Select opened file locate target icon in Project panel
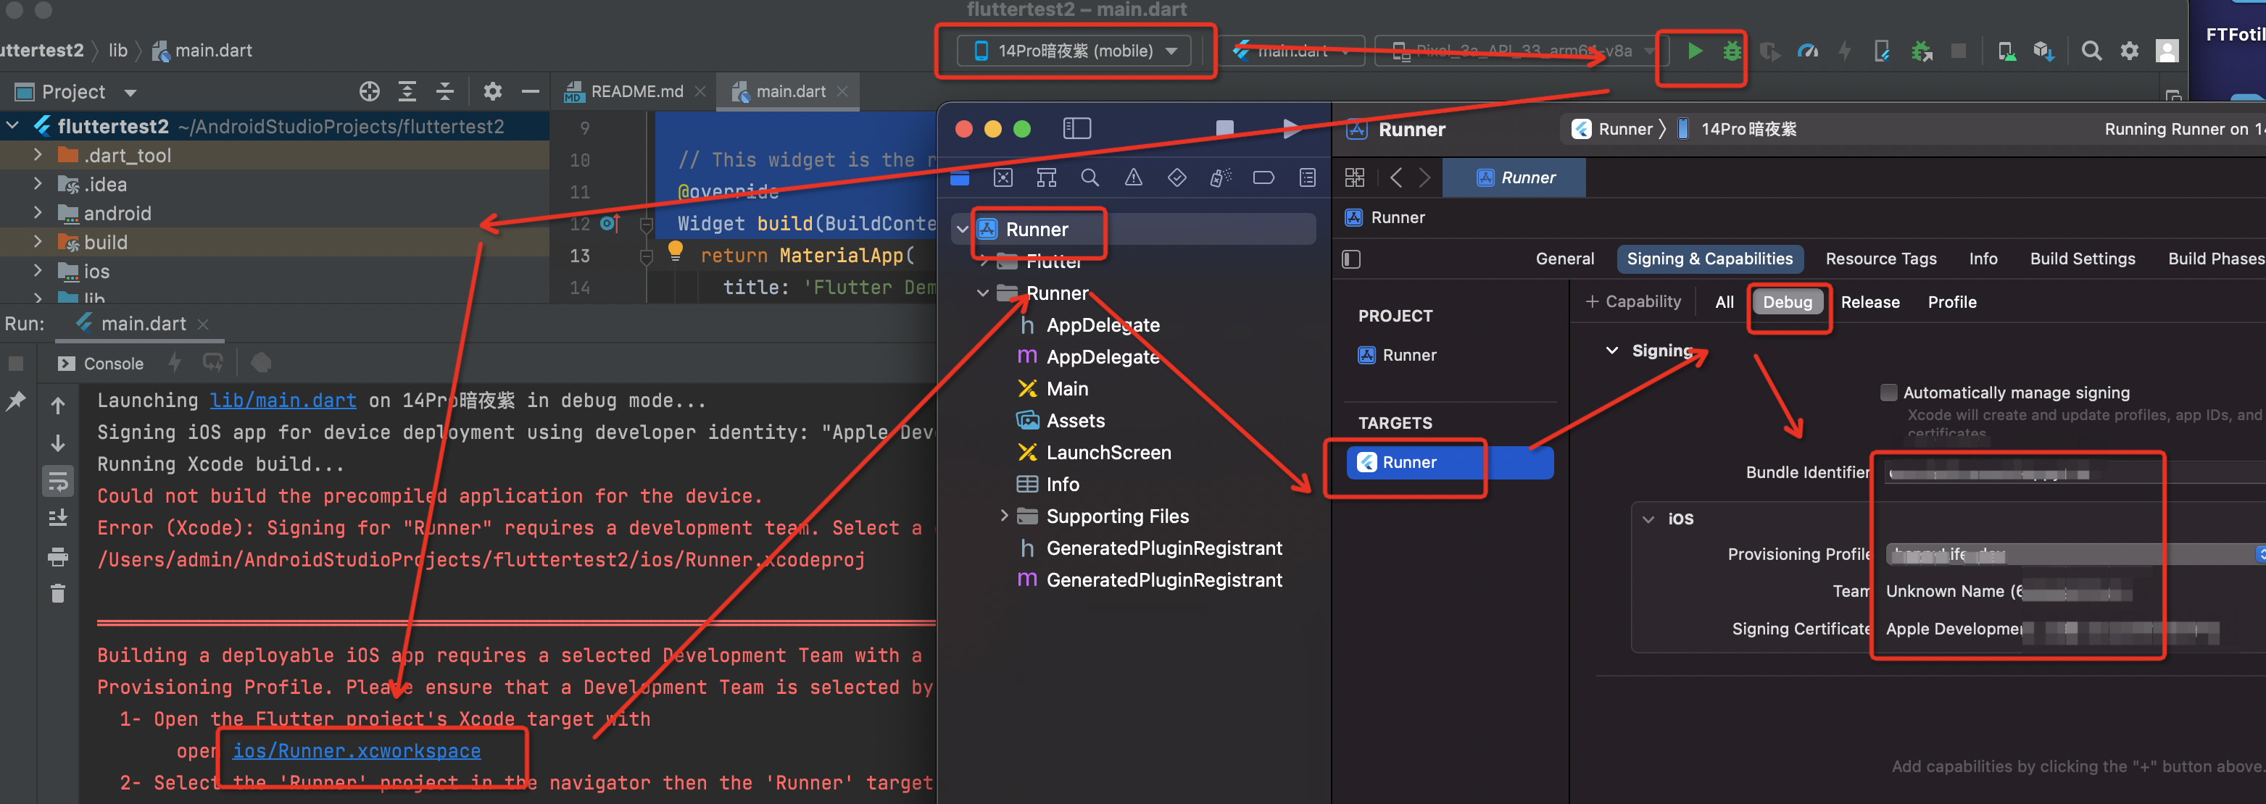Screen dimensions: 2266x804 click(x=370, y=91)
